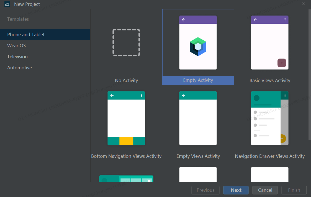The width and height of the screenshot is (311, 197).
Task: Select the No Activity dashed-box thumbnail
Action: click(126, 43)
